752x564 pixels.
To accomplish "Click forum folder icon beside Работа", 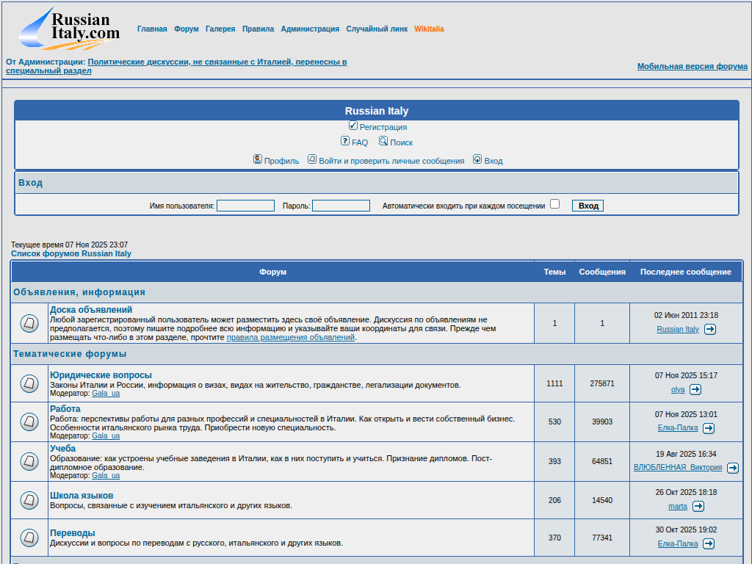I will pyautogui.click(x=29, y=422).
